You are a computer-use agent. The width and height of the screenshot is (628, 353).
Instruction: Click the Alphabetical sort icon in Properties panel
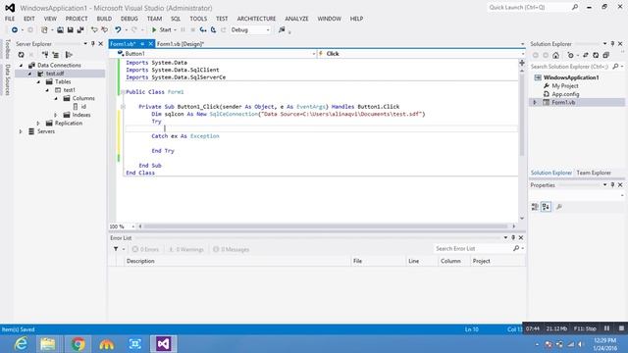click(x=546, y=207)
